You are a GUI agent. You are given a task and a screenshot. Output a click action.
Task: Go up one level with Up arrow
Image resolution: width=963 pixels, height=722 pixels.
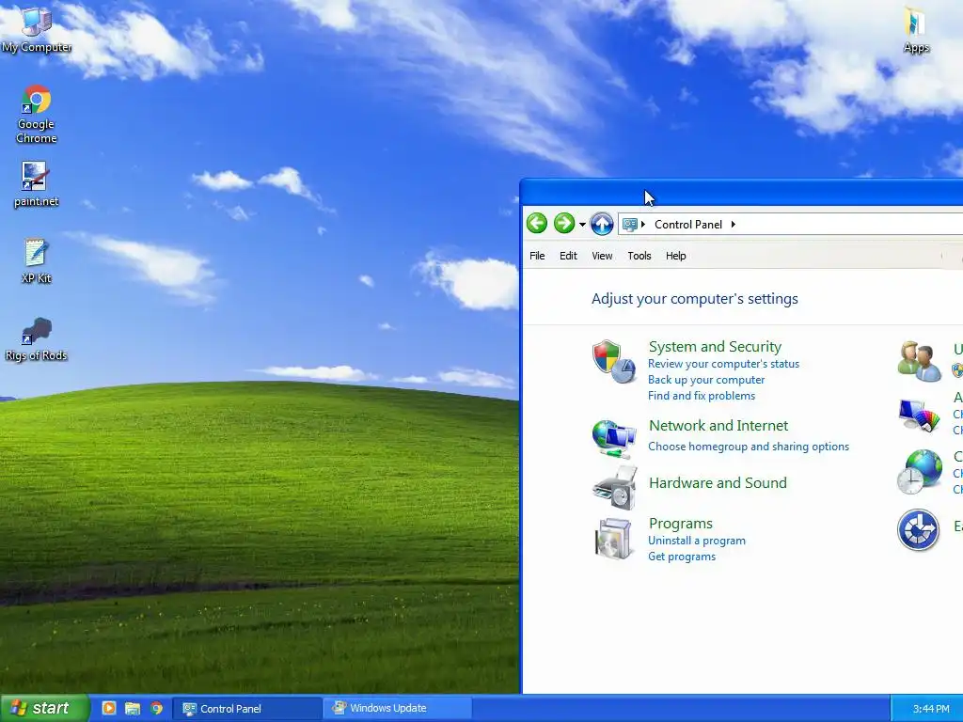coord(602,224)
